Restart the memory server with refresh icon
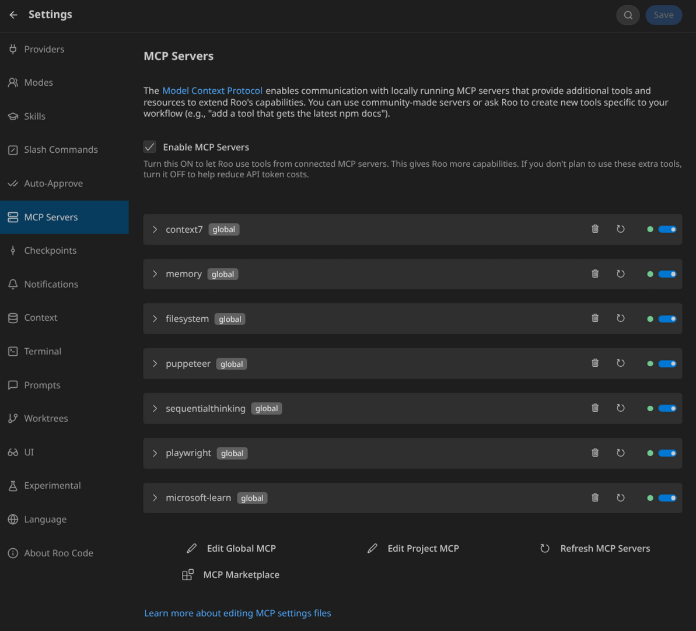696x631 pixels. [x=621, y=274]
